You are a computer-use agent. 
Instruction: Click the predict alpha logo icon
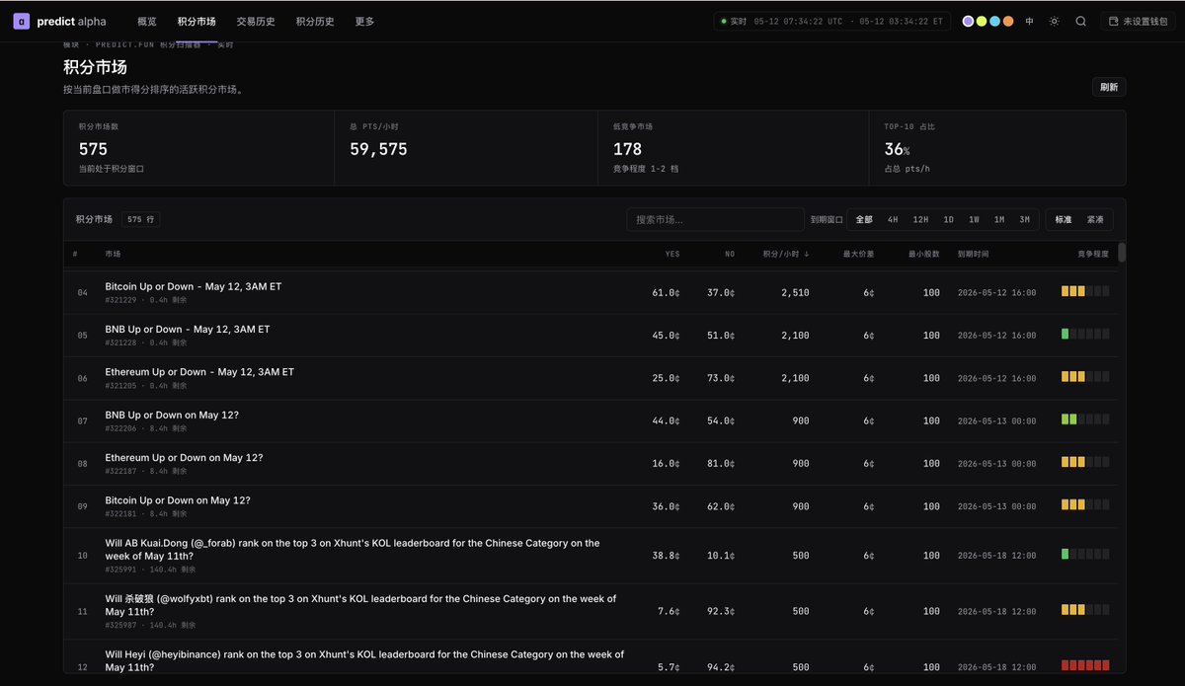click(x=21, y=21)
